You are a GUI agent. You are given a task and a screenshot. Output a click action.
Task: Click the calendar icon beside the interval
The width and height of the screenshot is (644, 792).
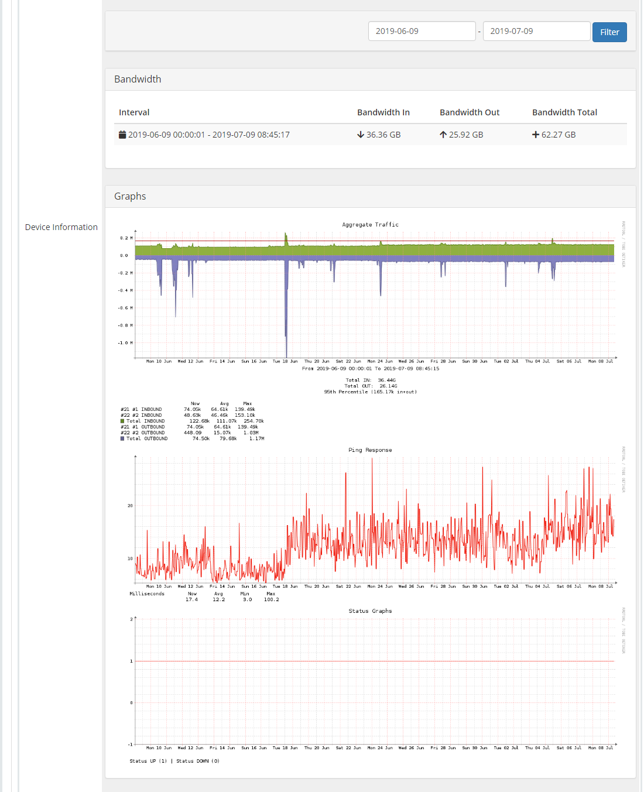[122, 135]
